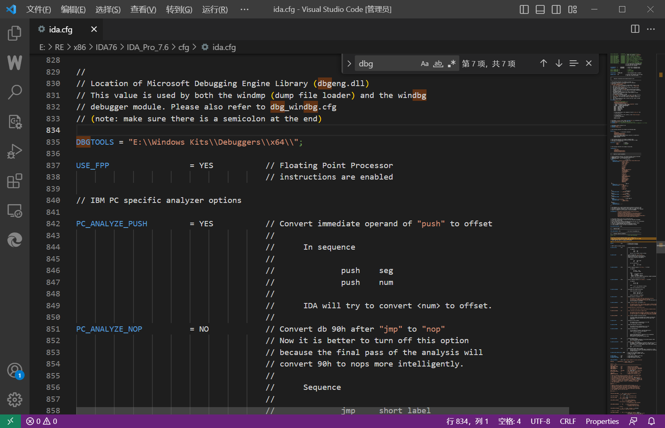This screenshot has height=428, width=665.
Task: Open the overflow menu in title bar
Action: click(244, 9)
